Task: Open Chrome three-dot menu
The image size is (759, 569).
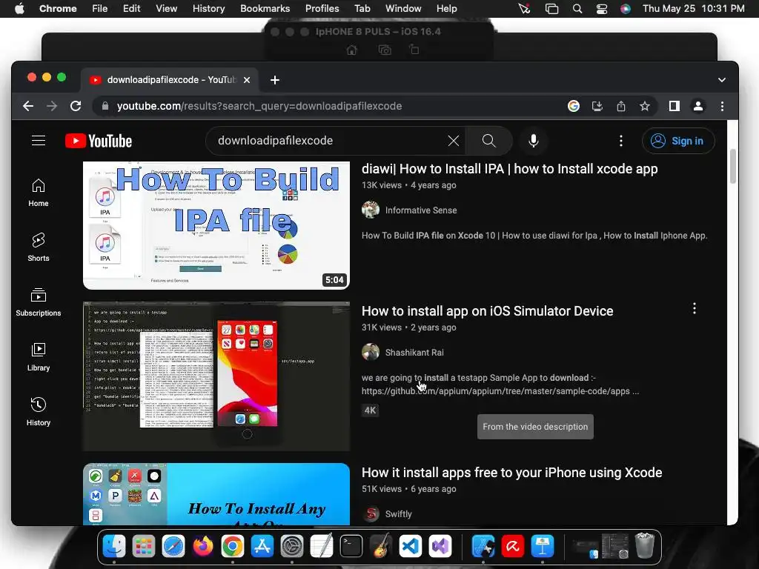Action: pos(722,106)
